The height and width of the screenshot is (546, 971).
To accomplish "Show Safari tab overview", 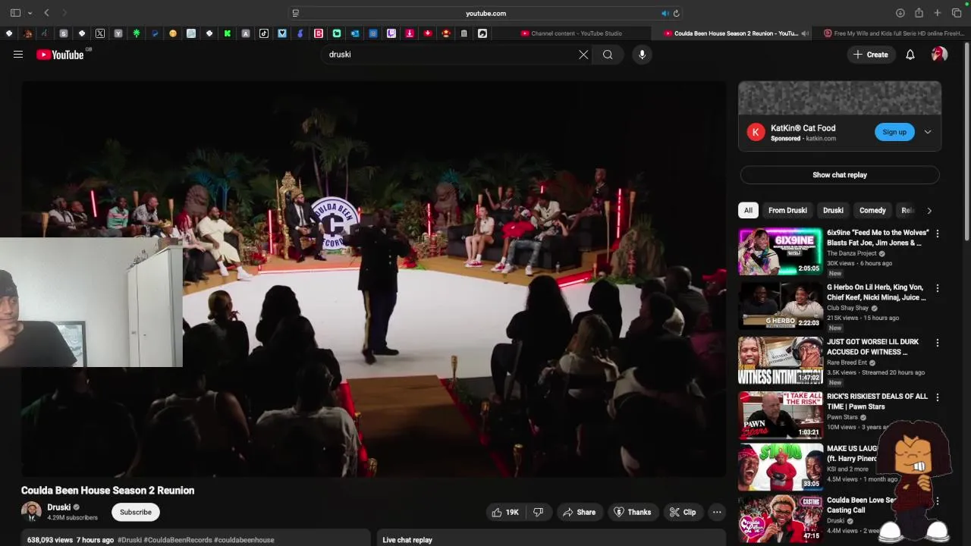I will (957, 13).
